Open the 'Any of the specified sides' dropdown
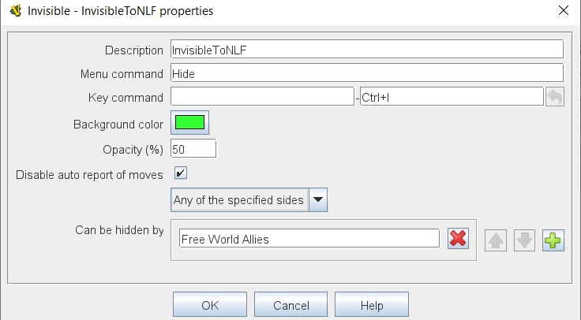581x320 pixels. pyautogui.click(x=317, y=200)
